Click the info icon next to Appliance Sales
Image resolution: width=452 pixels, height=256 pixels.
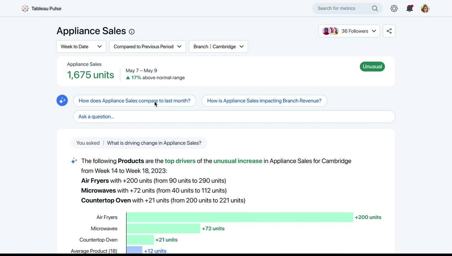coord(132,32)
